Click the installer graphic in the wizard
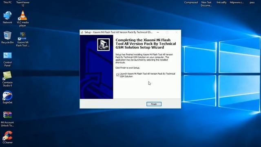This screenshot has height=147, width=261. (x=103, y=45)
